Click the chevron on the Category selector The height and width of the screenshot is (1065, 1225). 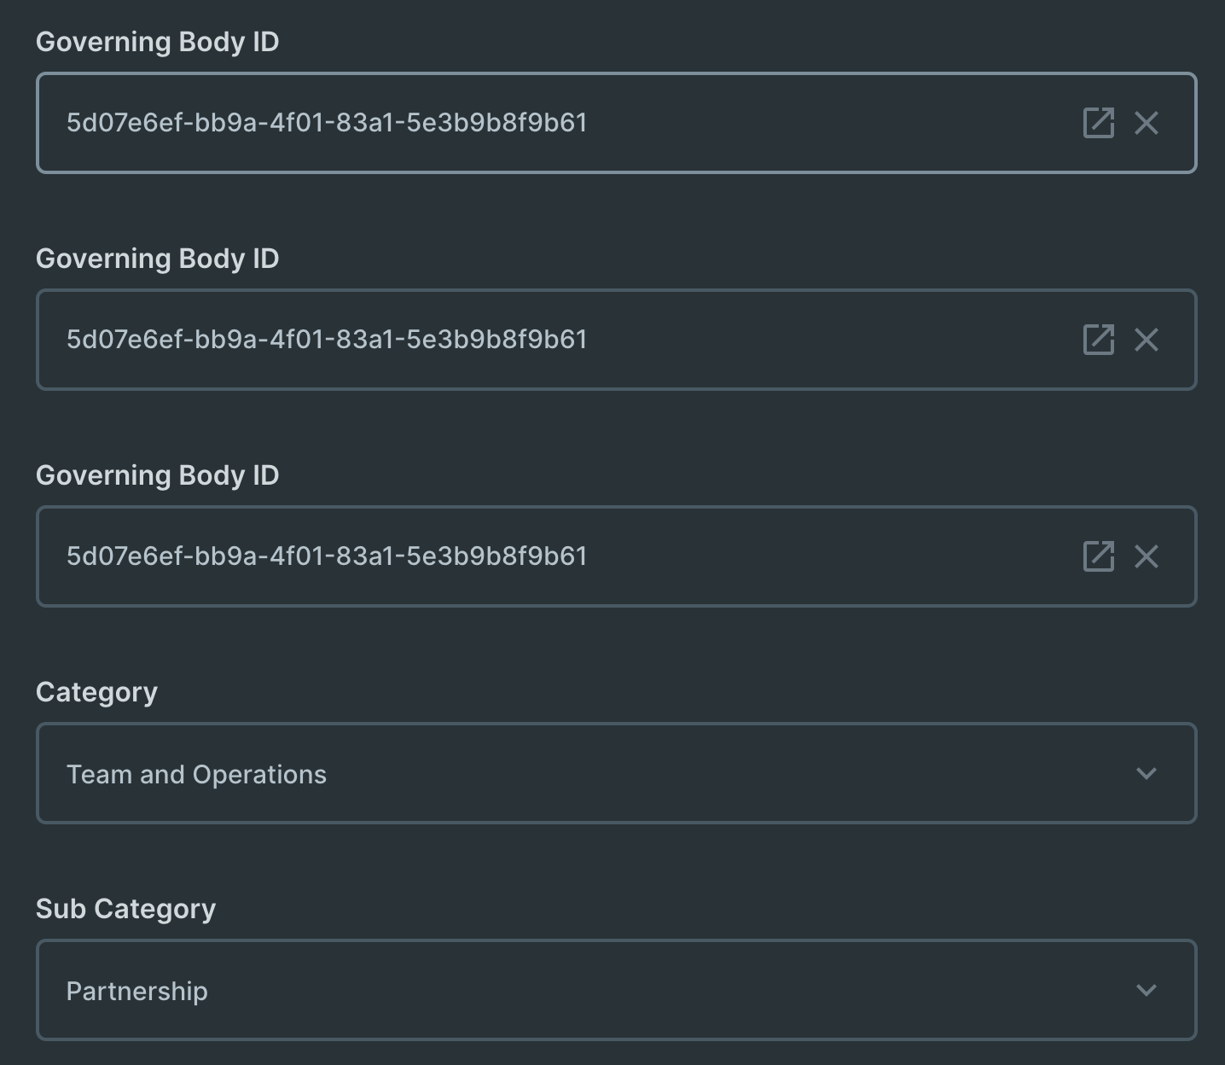pyautogui.click(x=1147, y=774)
